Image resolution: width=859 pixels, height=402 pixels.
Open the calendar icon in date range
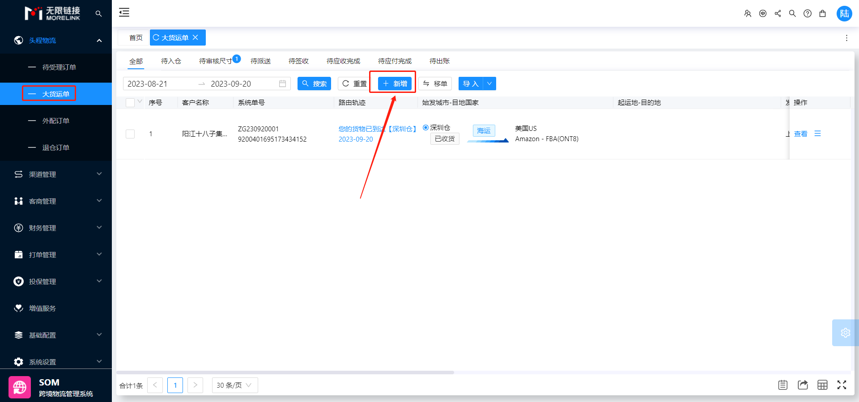(x=282, y=84)
